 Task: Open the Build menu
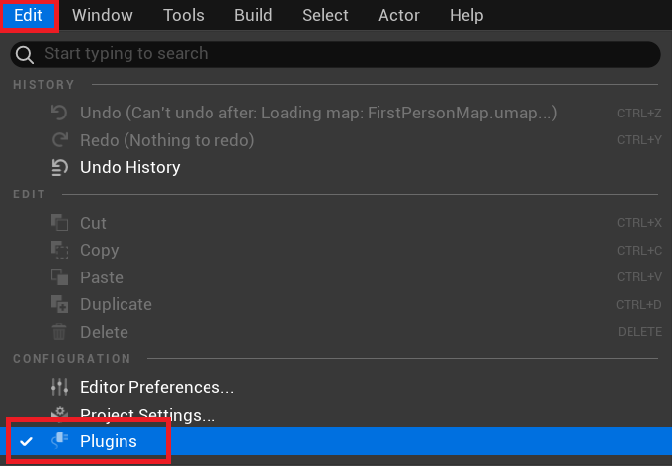tap(253, 15)
